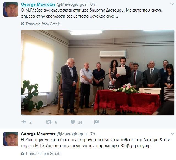
Task: Open the 7h timestamp of second tweet
Action: [x=93, y=134]
